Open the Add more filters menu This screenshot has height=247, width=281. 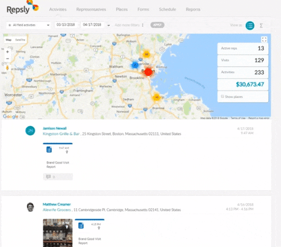[129, 25]
